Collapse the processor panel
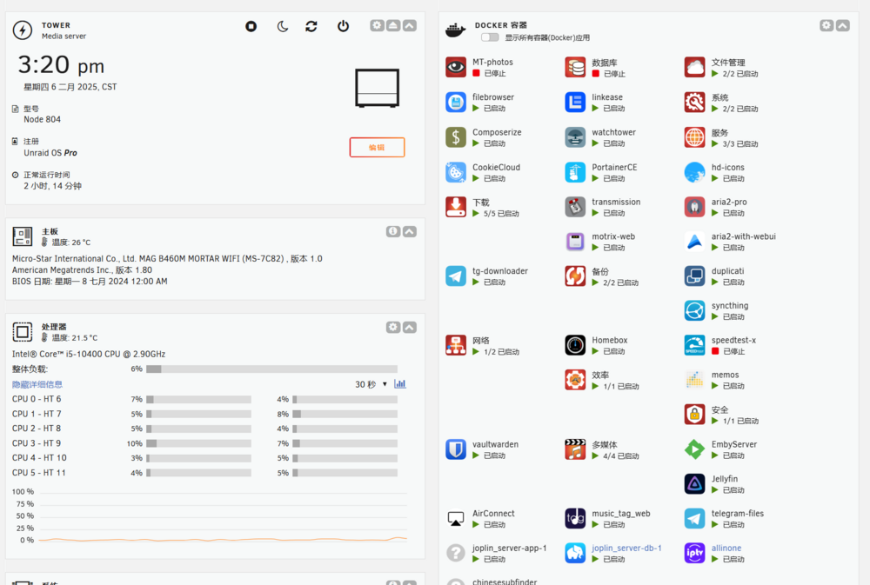 click(410, 327)
